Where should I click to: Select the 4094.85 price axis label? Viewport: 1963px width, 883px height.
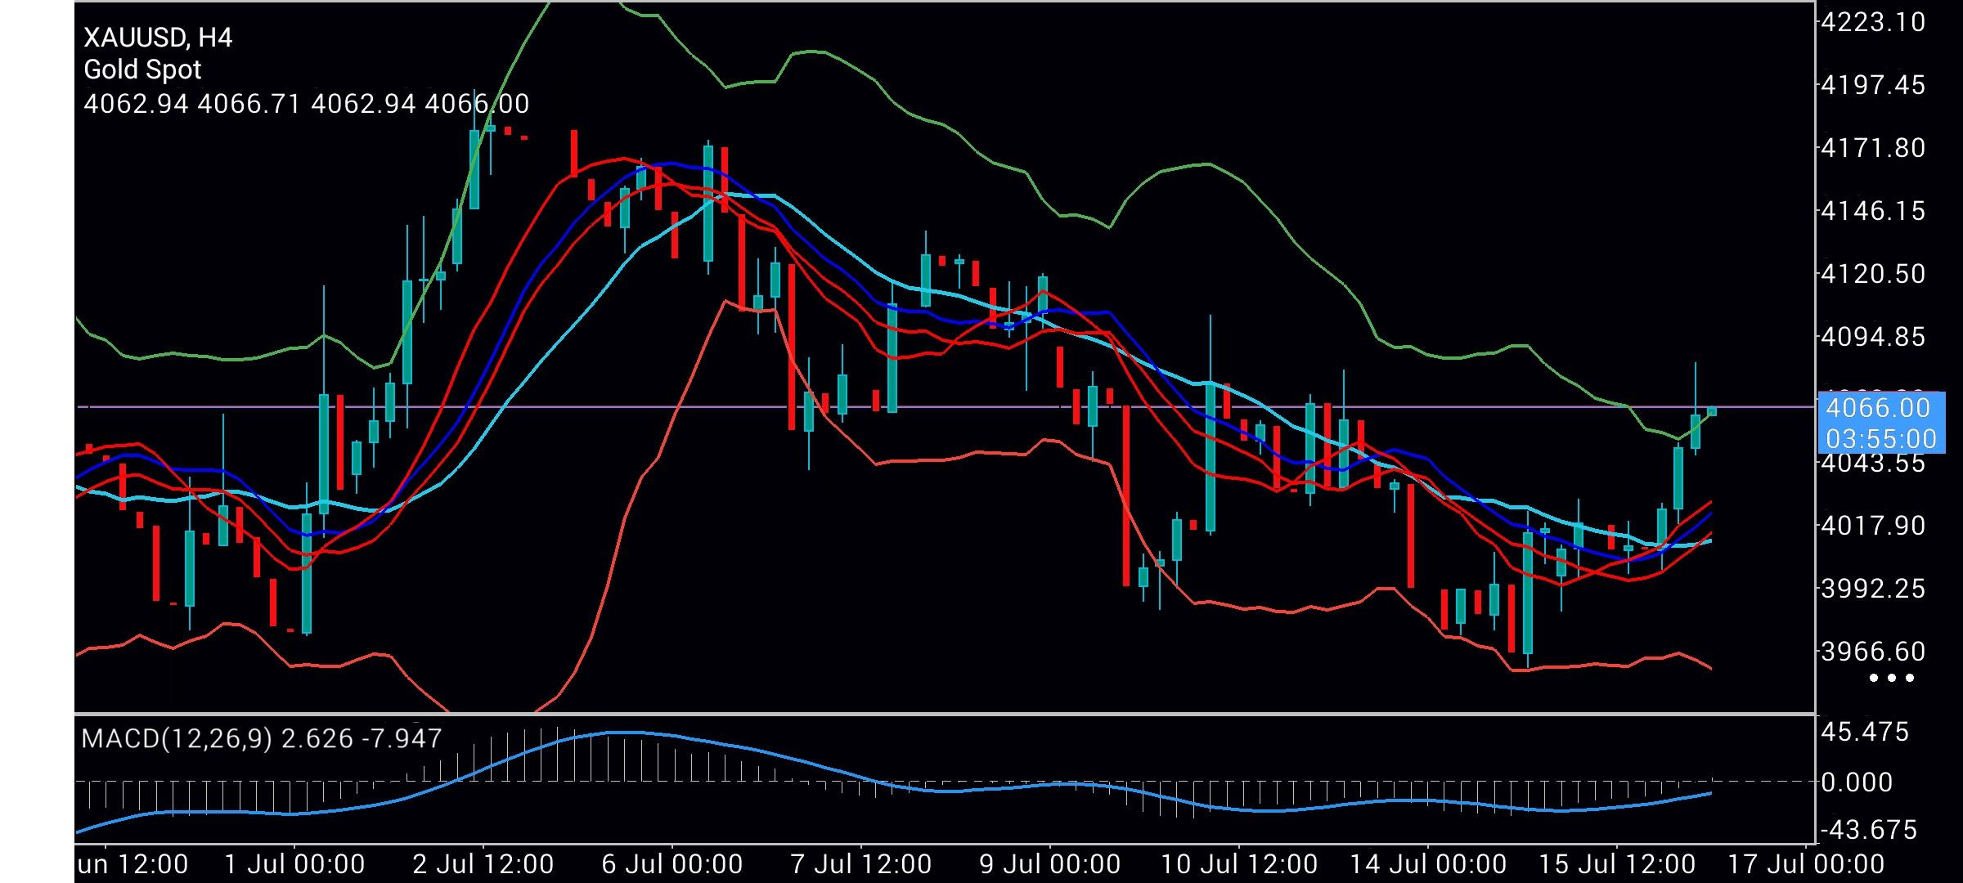pos(1873,337)
